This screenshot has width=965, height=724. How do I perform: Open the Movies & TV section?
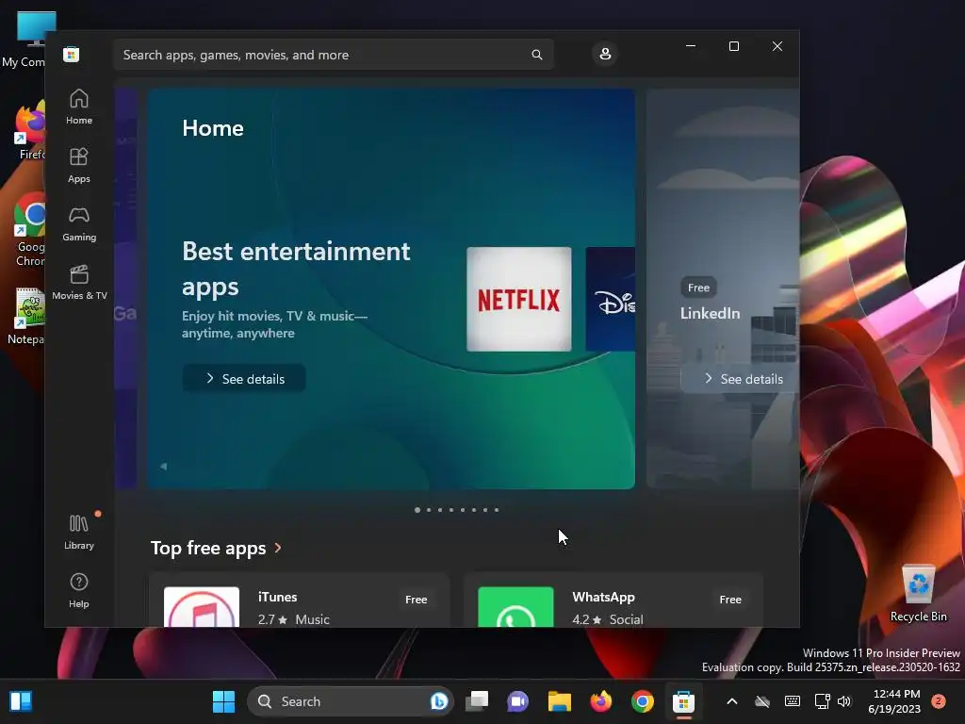click(79, 282)
